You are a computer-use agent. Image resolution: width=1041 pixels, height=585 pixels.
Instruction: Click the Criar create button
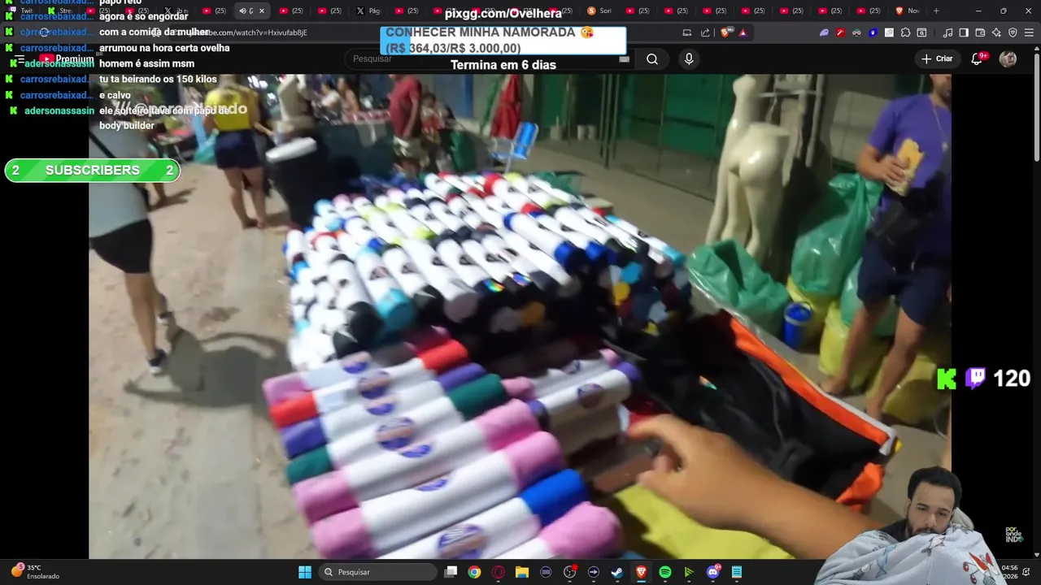click(936, 58)
